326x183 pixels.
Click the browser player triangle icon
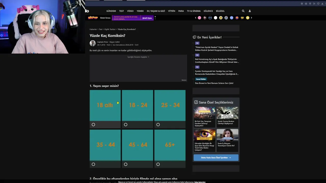[x=314, y=4]
